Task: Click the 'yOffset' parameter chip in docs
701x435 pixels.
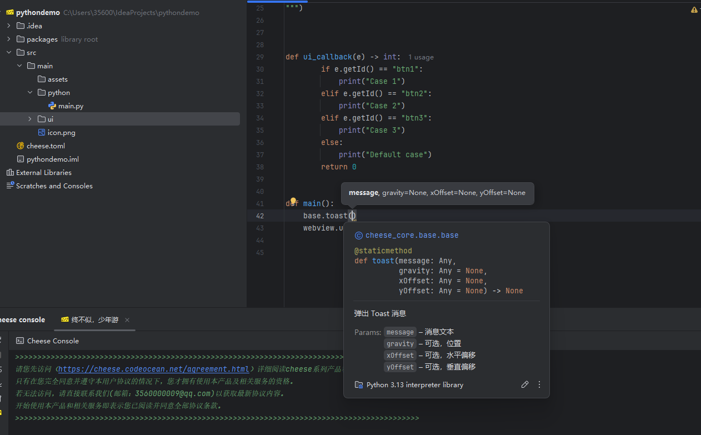Action: click(x=400, y=367)
